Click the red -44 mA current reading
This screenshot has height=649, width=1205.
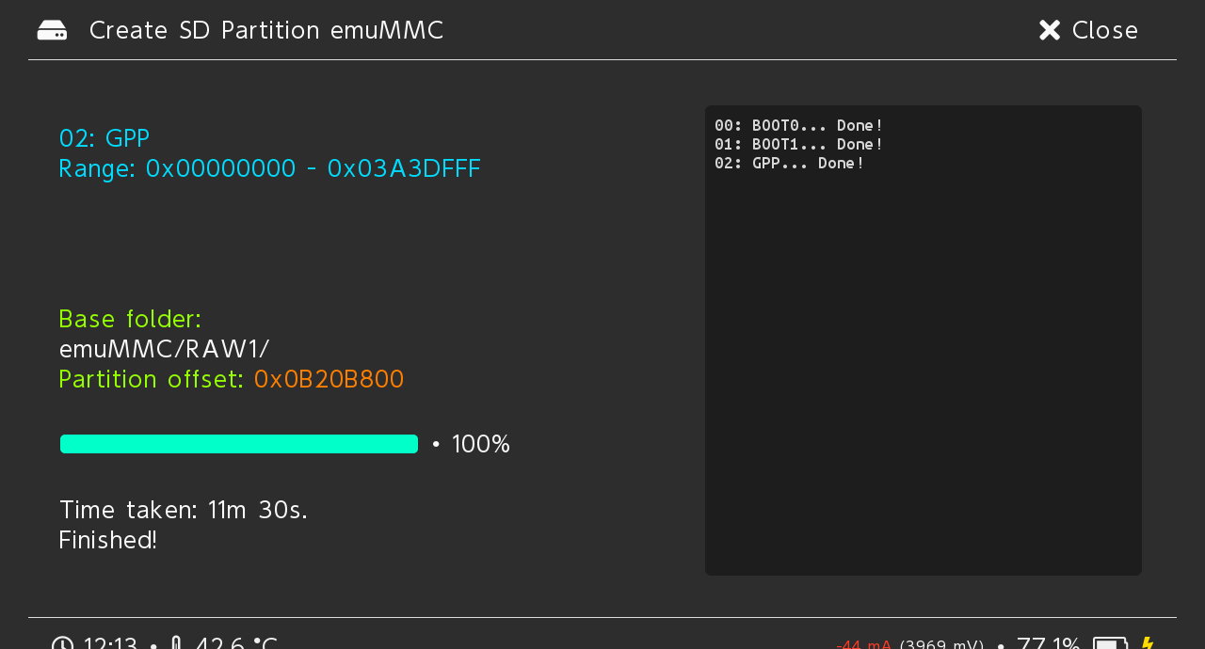(863, 644)
